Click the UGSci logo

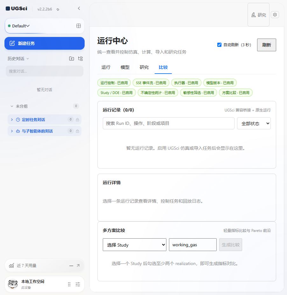coord(16,9)
